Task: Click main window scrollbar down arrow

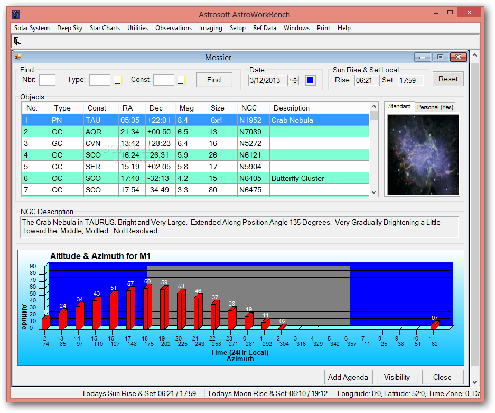Action: [x=474, y=382]
